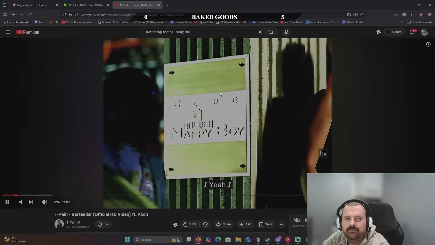Open Steam from the taskbar
This screenshot has height=245, width=435.
click(x=268, y=240)
